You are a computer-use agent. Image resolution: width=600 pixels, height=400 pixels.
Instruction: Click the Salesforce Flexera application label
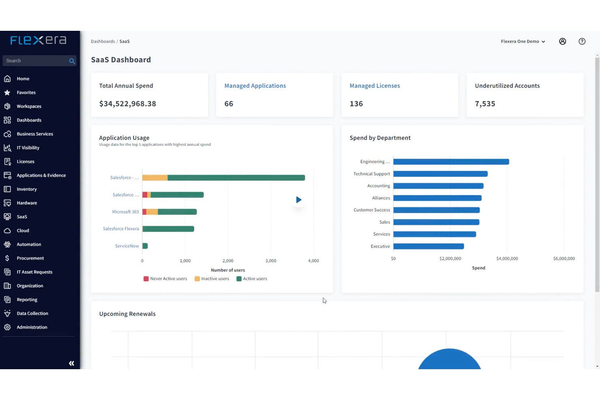[121, 229]
